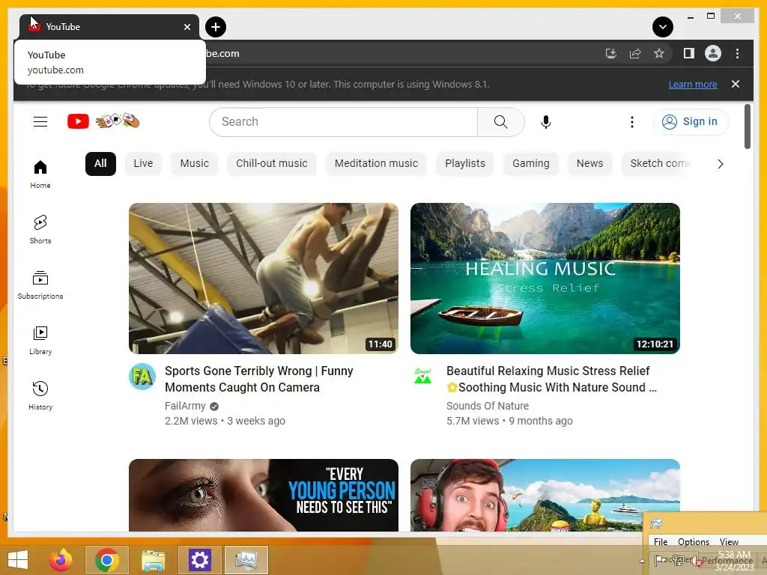Bookmark this page with star icon
Viewport: 767px width, 575px height.
(659, 53)
